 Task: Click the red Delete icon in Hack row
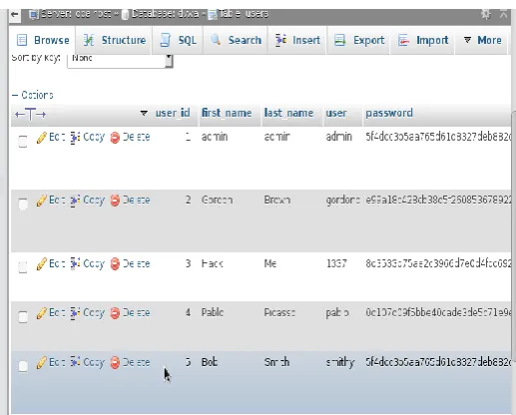coord(115,264)
